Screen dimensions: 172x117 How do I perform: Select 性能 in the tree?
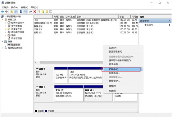13,35
